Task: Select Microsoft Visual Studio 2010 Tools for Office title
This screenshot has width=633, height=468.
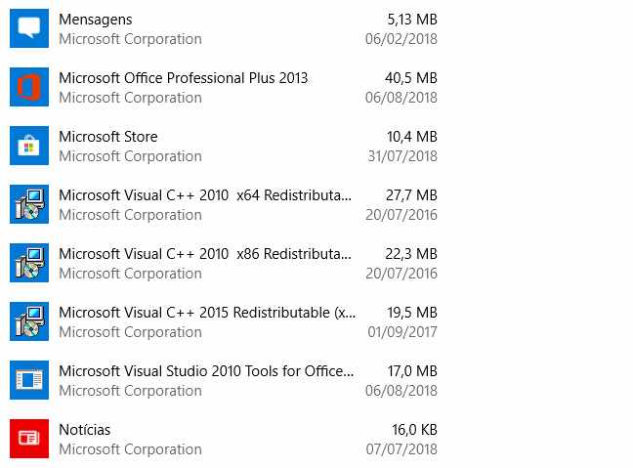Action: tap(206, 371)
